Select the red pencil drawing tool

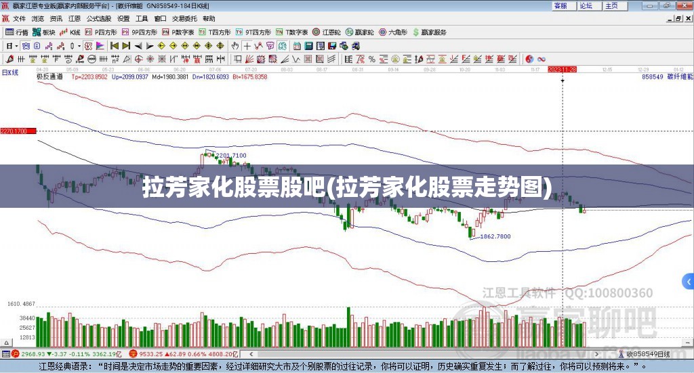(x=9, y=59)
